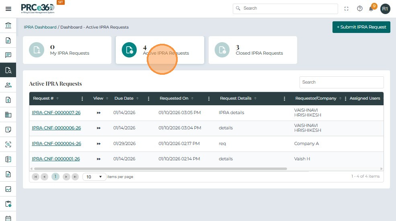Open the R1 user profile avatar

(x=385, y=8)
